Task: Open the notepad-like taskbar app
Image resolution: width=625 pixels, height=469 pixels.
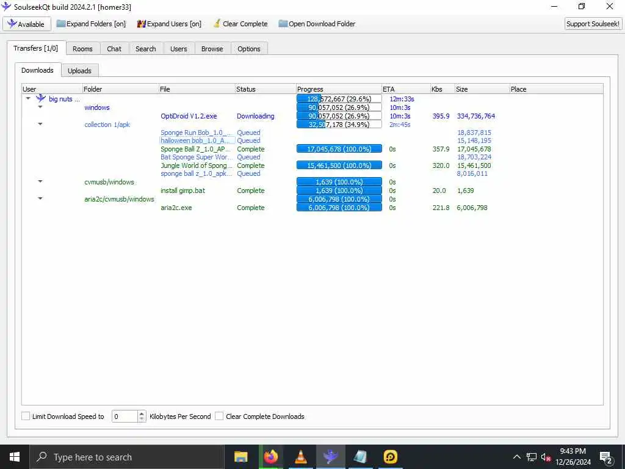Action: 360,457
